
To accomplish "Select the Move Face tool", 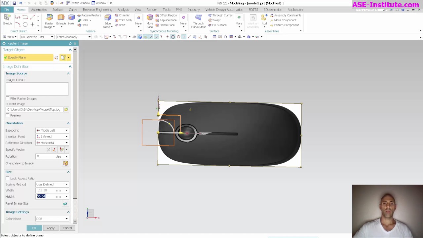I will pos(150,21).
